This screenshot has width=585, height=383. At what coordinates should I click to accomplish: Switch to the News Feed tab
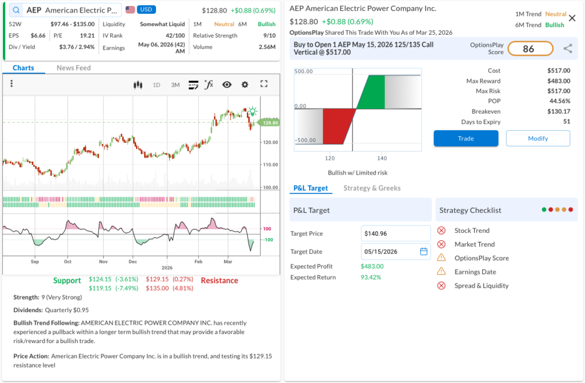[x=74, y=68]
